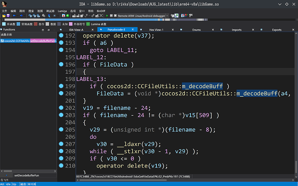Switch to the Hex View-1 tab
Screen dimensions: 298x186
click(x=156, y=30)
